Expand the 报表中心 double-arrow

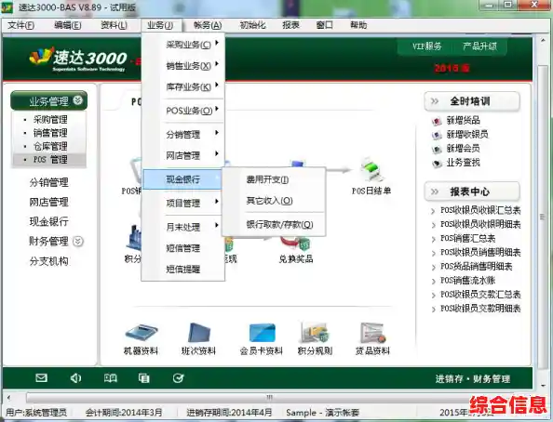coord(435,191)
